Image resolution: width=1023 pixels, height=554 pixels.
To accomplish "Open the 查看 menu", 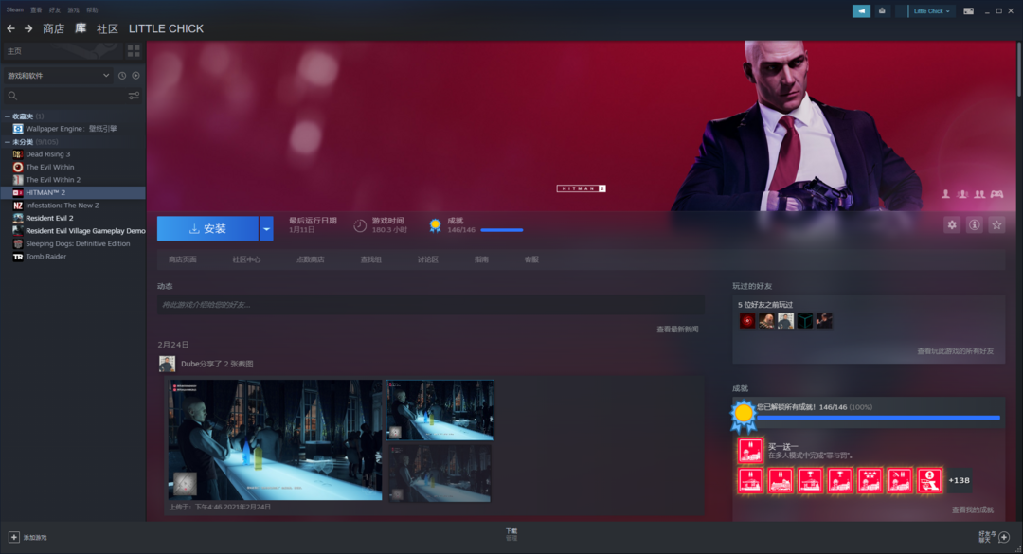I will click(x=36, y=9).
